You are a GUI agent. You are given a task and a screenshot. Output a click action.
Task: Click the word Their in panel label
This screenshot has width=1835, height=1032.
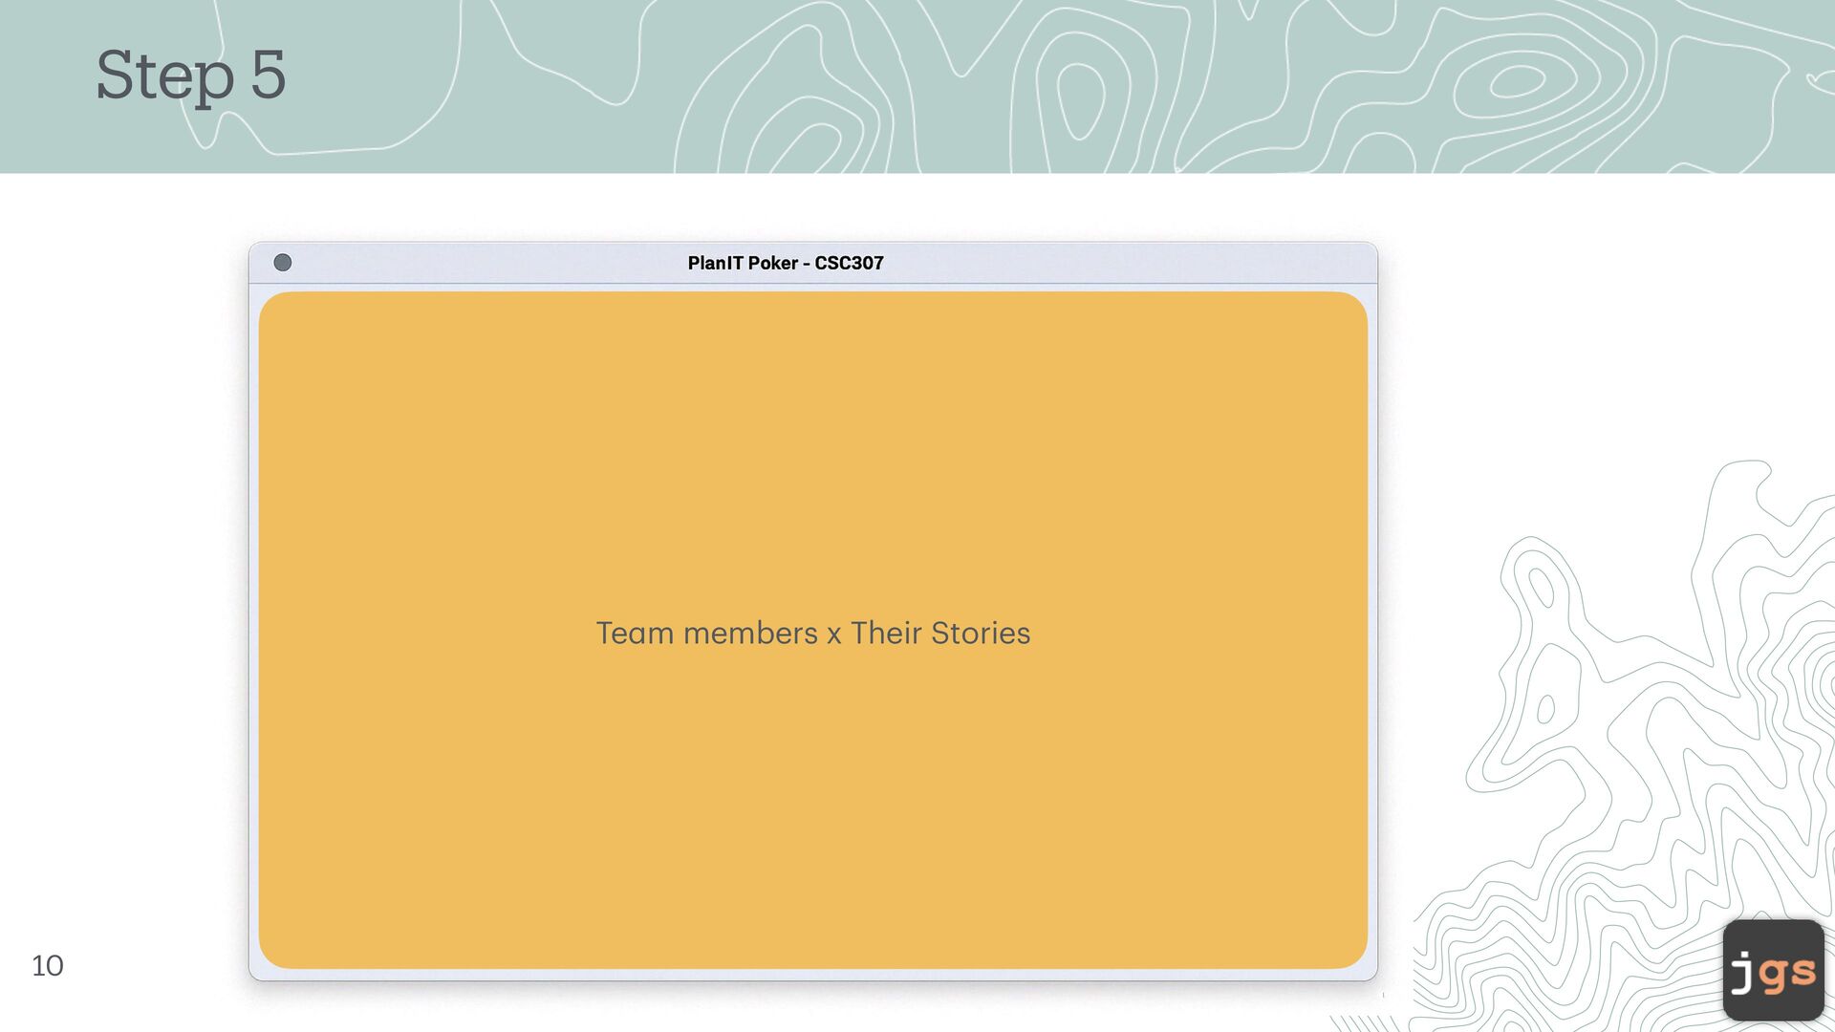coord(886,633)
